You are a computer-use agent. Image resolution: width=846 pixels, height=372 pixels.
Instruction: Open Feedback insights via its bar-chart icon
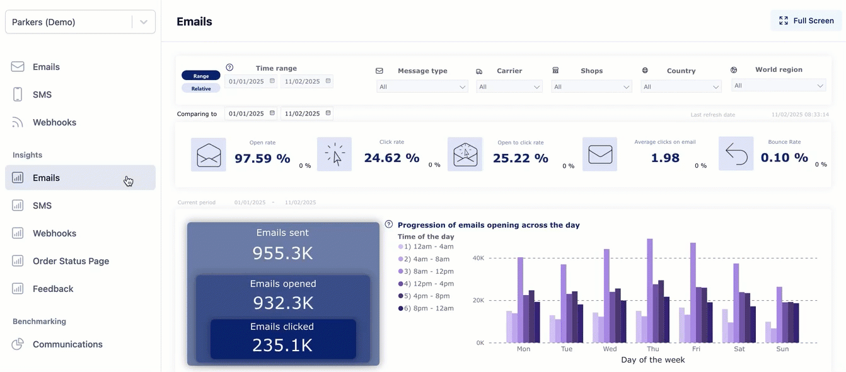[18, 288]
